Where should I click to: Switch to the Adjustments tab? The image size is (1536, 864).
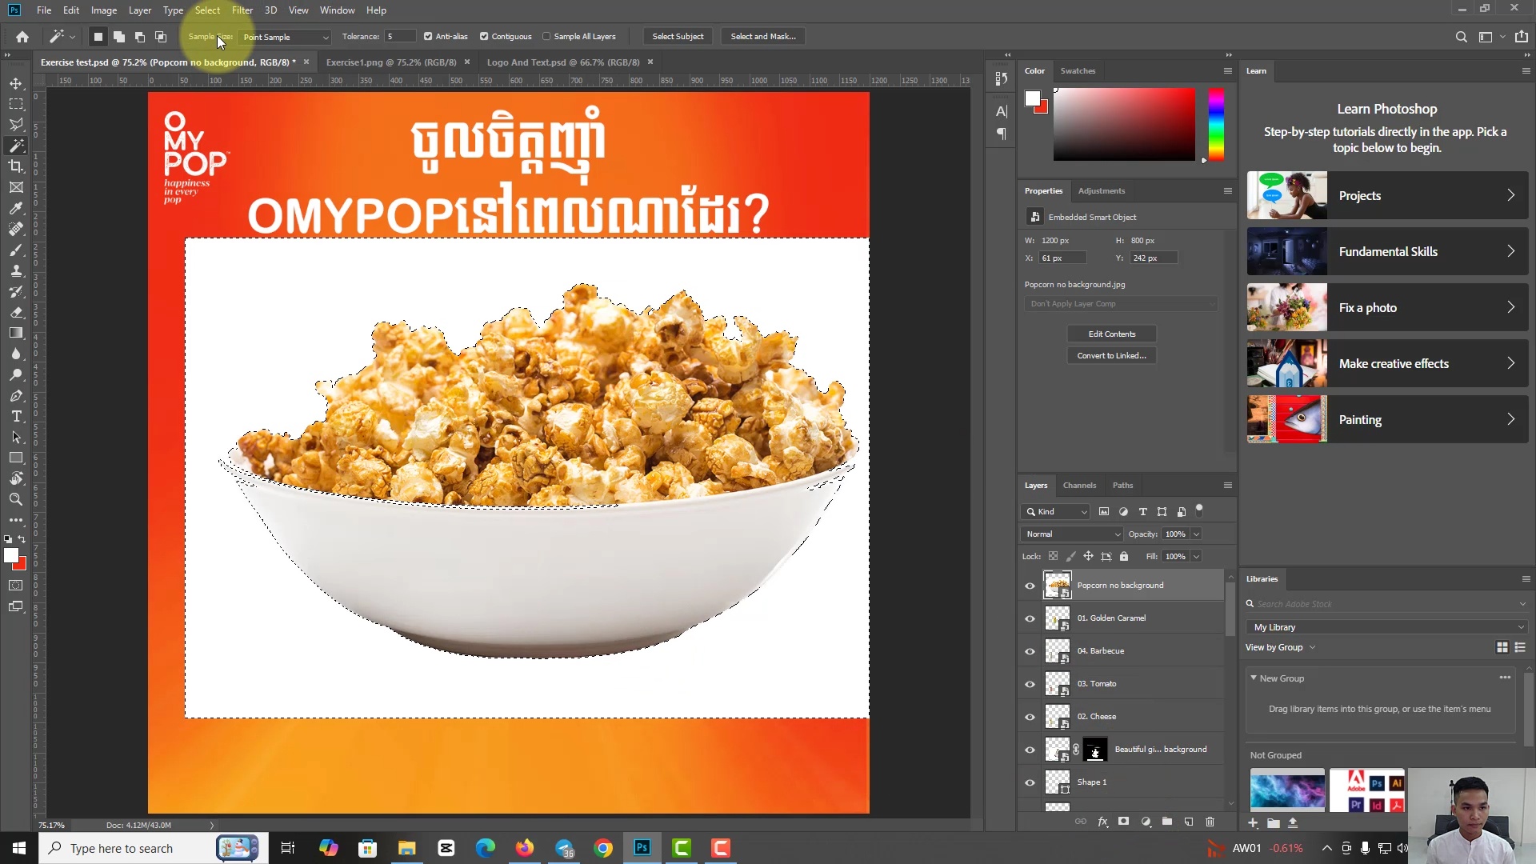1101,190
